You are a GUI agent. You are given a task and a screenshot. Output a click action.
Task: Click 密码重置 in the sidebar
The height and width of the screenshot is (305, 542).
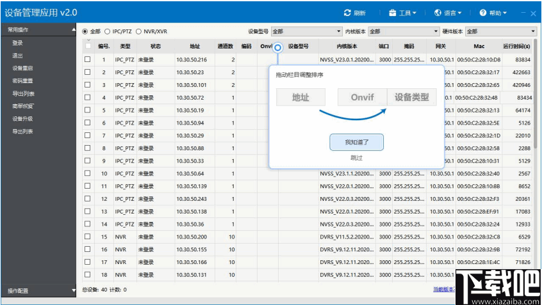pyautogui.click(x=23, y=81)
